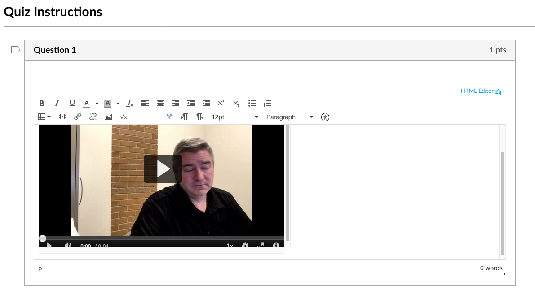Center align text

pyautogui.click(x=160, y=103)
